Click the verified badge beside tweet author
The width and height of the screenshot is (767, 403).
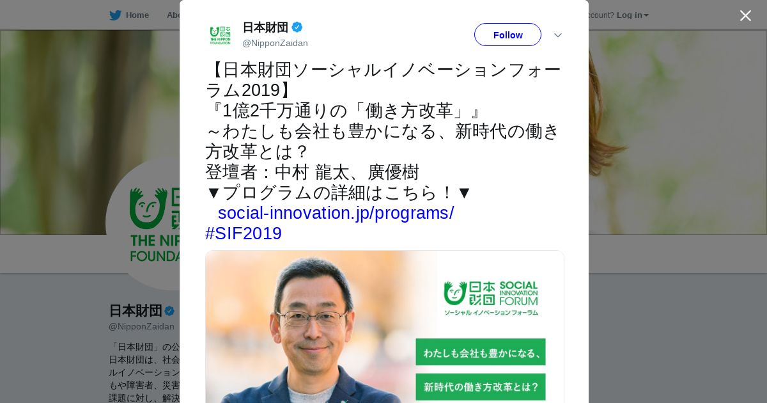pyautogui.click(x=297, y=27)
